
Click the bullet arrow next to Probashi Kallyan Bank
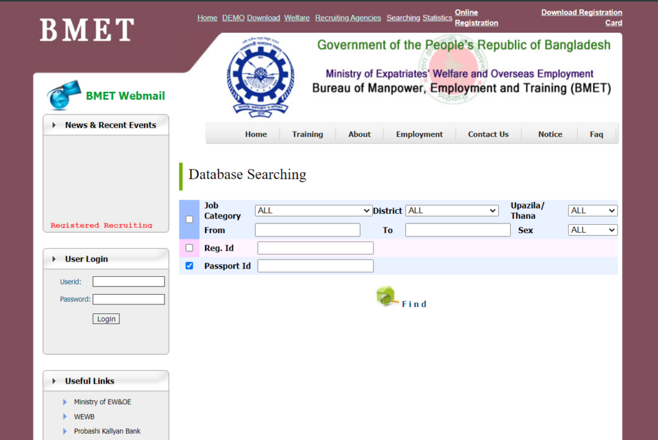[x=65, y=431]
